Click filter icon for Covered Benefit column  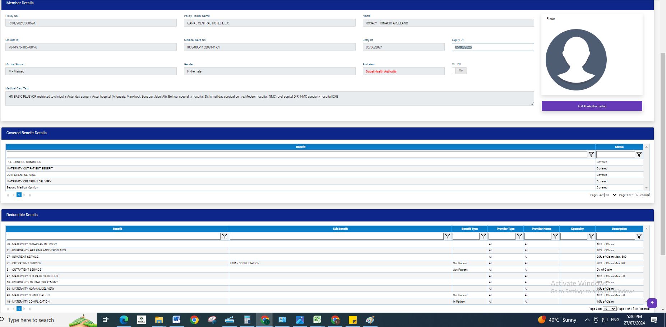(x=591, y=154)
